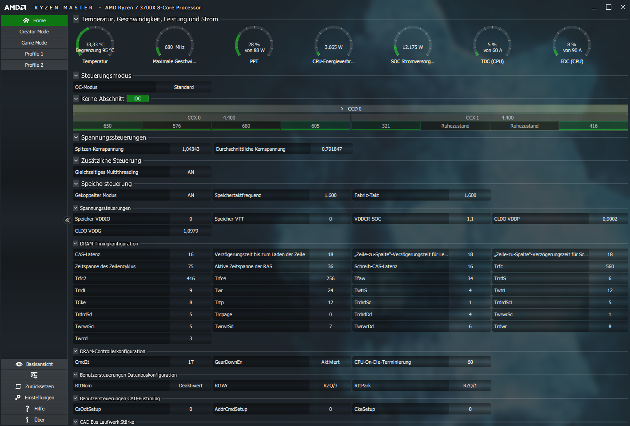
Task: Click the PPT gauge showing 28 %
Action: tap(254, 44)
